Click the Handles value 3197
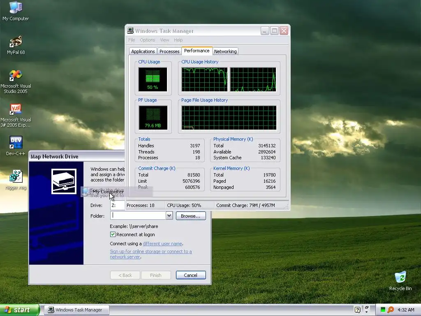This screenshot has width=421, height=316. pos(195,146)
